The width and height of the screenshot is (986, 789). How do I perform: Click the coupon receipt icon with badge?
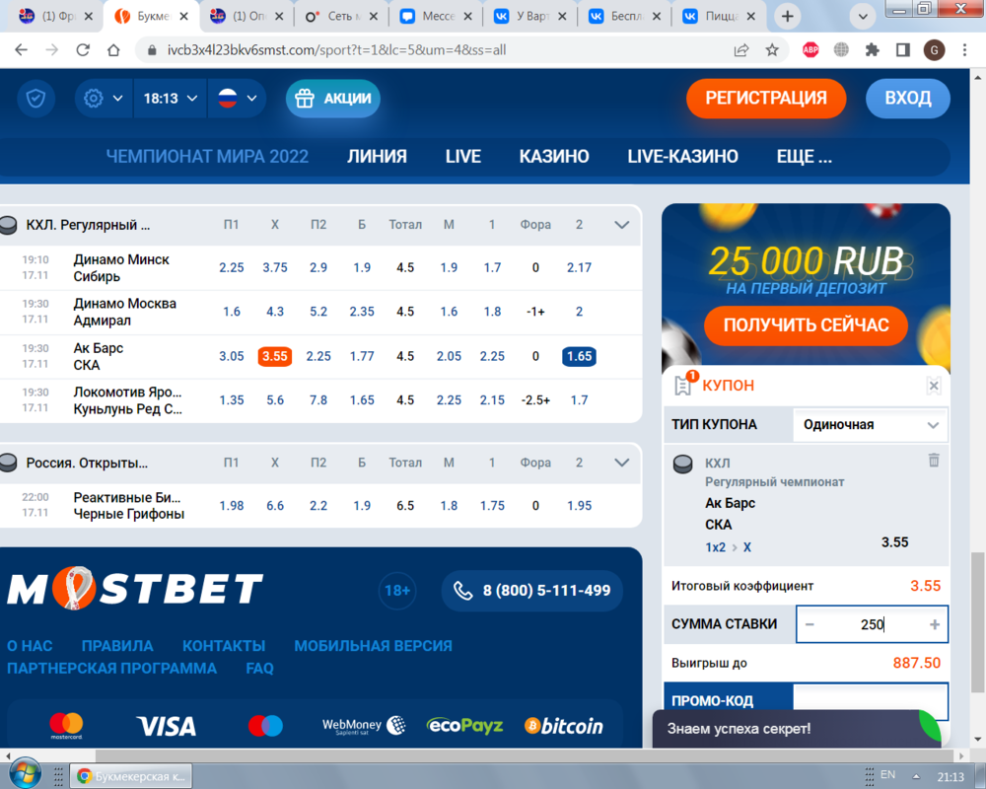coord(683,384)
